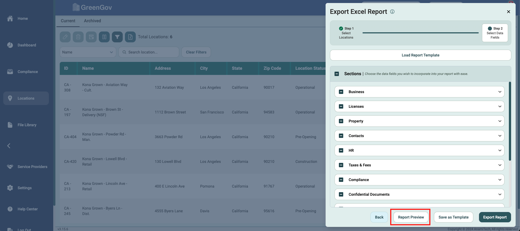Viewport: 520px width, 231px height.
Task: Switch to the Archived tab
Action: point(92,21)
